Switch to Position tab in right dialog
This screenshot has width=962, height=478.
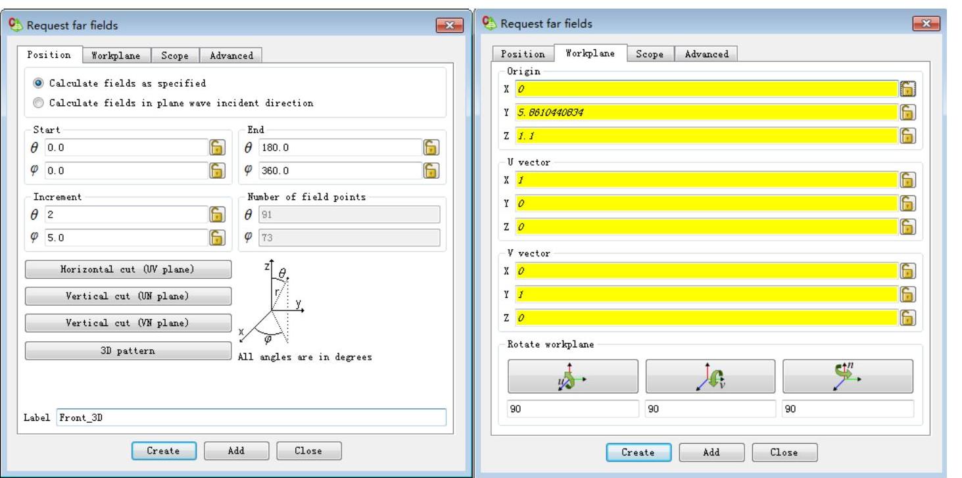(523, 54)
